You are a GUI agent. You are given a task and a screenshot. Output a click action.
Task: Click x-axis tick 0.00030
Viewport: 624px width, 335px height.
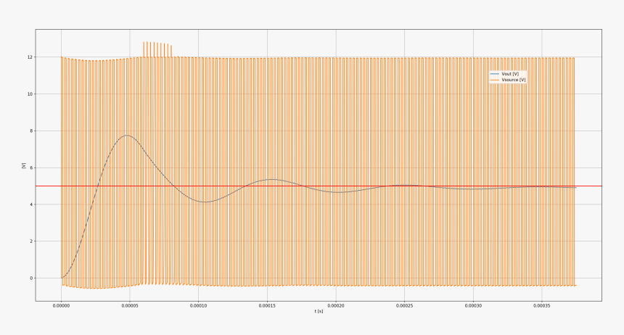(x=473, y=305)
